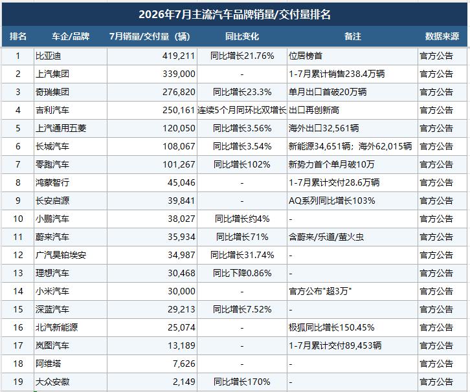Image resolution: width=470 pixels, height=392 pixels.
Task: Click the cell '同比增长23.3%'
Action: point(242,93)
